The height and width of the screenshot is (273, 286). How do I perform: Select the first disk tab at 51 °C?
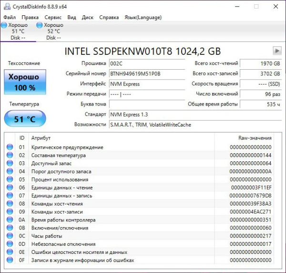(18, 31)
